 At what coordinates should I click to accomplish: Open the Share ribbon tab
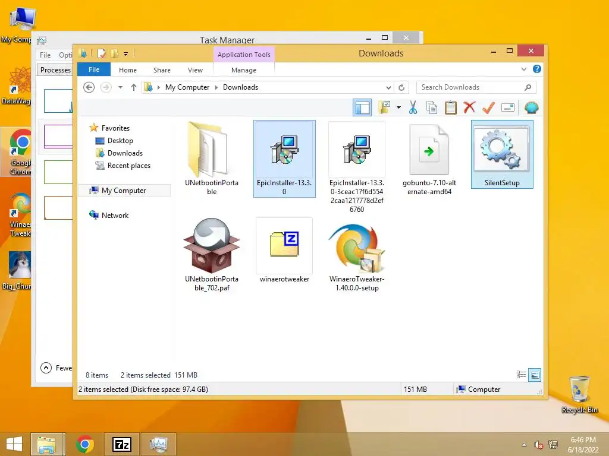(x=162, y=70)
